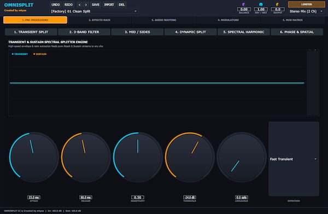328x214 pixels.
Task: Select the 6. Phase & Spatial sub-tab
Action: click(x=297, y=32)
